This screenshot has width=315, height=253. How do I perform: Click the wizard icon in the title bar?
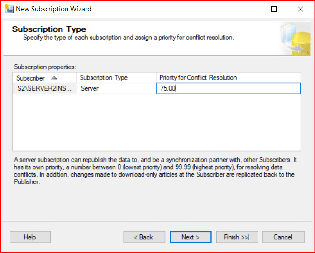(x=8, y=9)
